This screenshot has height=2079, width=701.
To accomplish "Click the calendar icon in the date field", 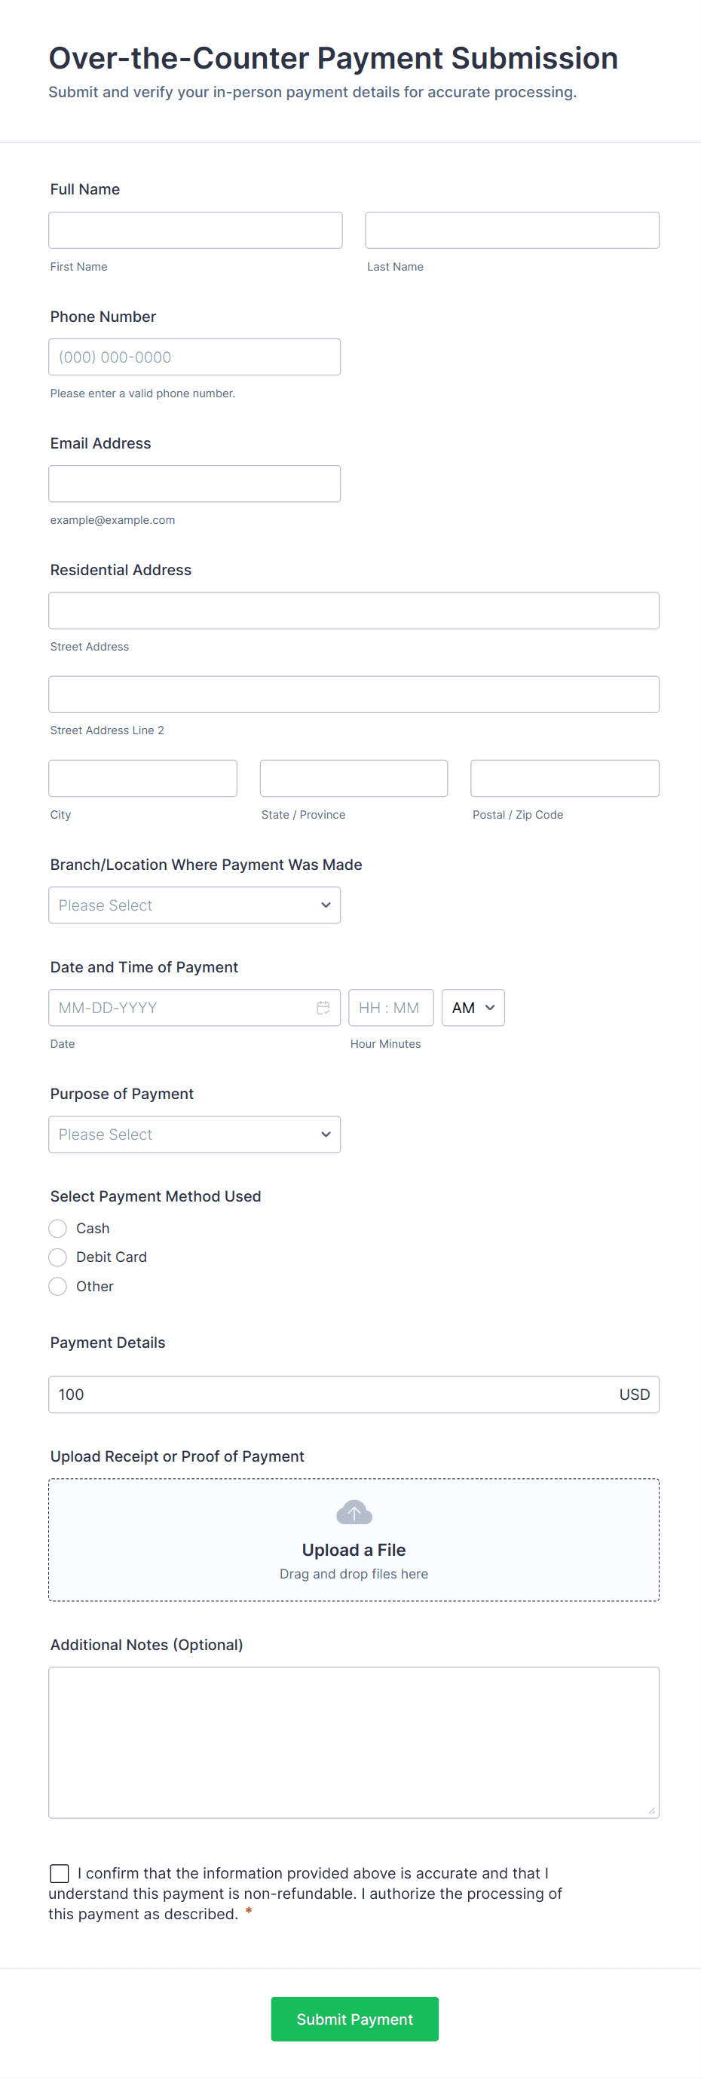I will 323,1007.
